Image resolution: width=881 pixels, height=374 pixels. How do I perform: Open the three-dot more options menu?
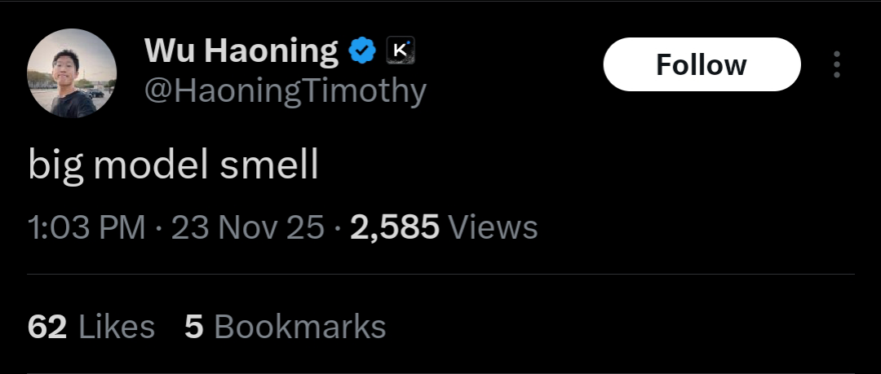(x=836, y=65)
